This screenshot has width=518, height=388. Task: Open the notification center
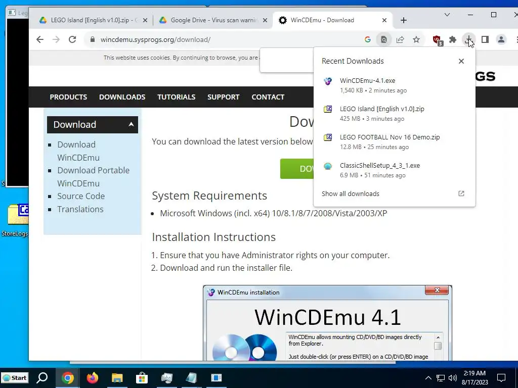click(x=501, y=378)
